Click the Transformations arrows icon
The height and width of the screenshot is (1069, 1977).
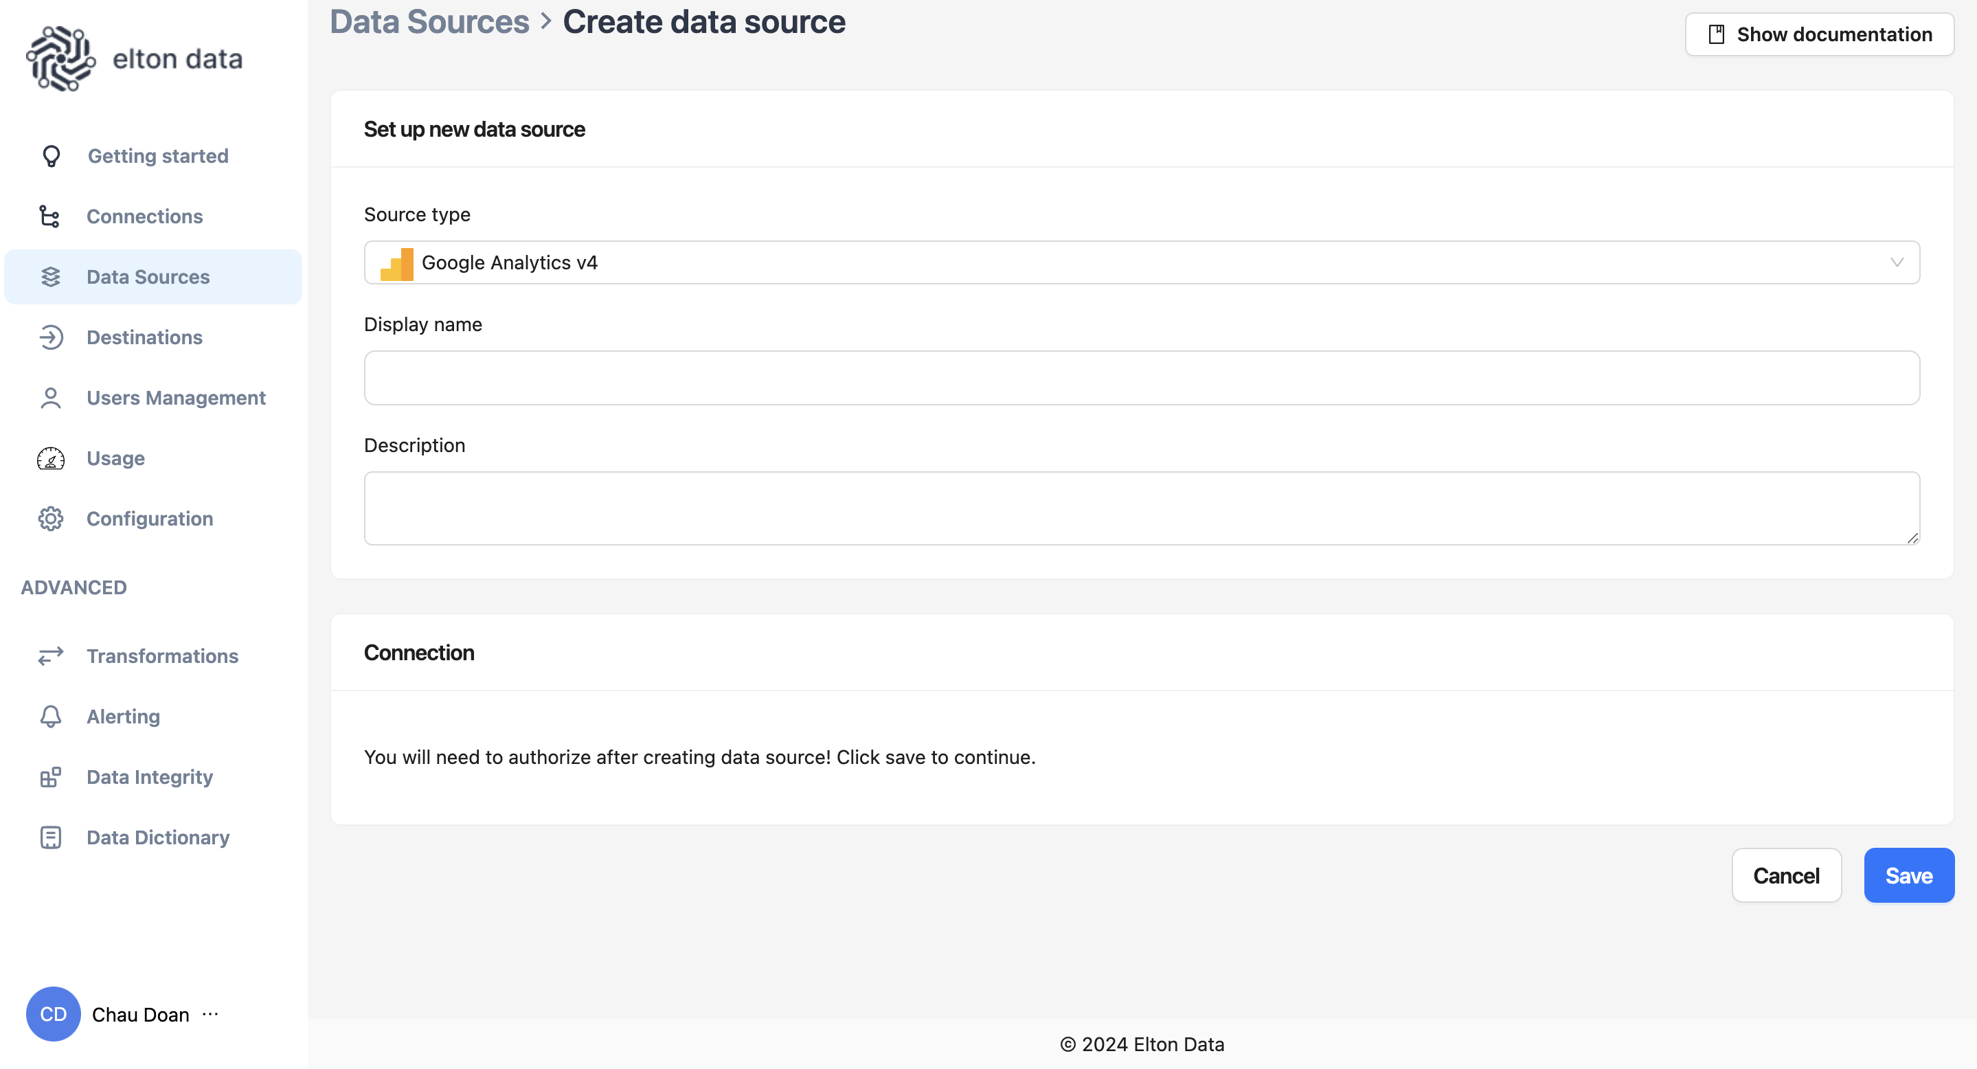pyautogui.click(x=51, y=656)
